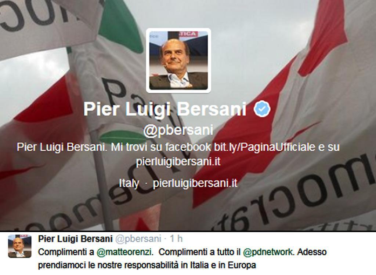Screen dimensions: 376x275
Task: Open the @pdnetwork mention
Action: point(268,252)
